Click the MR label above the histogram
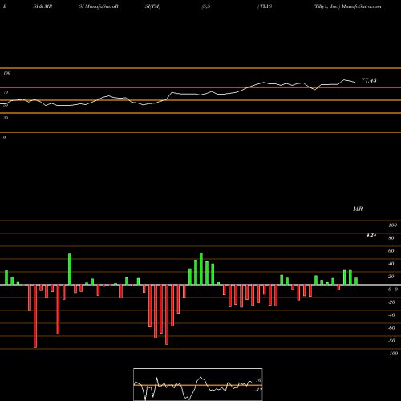The width and height of the screenshot is (401, 401). (358, 209)
